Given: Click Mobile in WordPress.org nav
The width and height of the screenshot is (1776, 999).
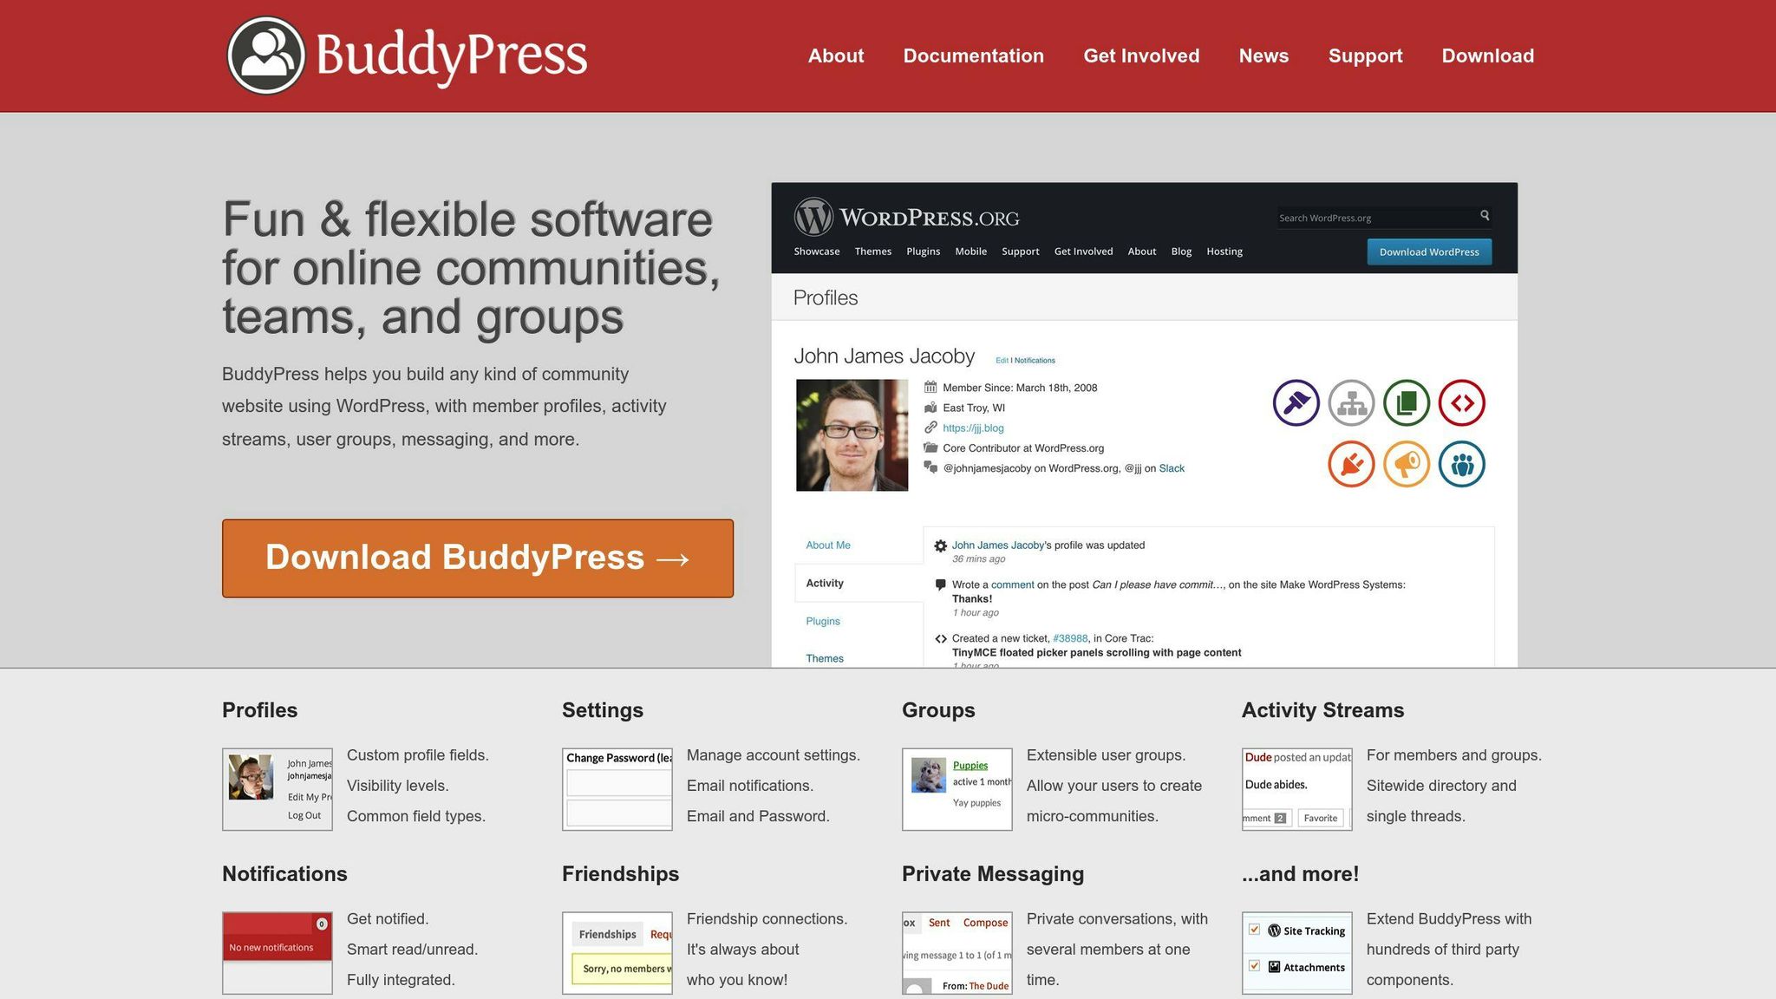Looking at the screenshot, I should click(971, 251).
